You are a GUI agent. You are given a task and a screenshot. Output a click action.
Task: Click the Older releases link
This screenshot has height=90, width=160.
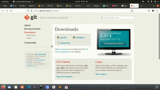pos(61,49)
